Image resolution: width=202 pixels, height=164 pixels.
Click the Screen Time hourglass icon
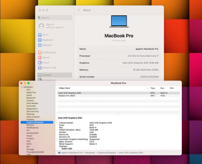click(40, 68)
